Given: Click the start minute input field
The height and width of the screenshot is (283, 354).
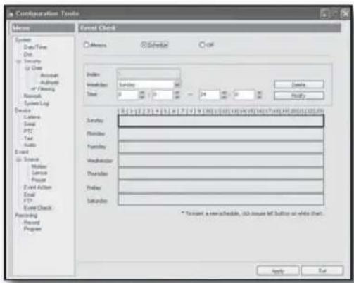Looking at the screenshot, I should coord(163,95).
